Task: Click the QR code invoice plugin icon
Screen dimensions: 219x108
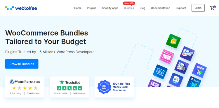Action: pyautogui.click(x=182, y=67)
